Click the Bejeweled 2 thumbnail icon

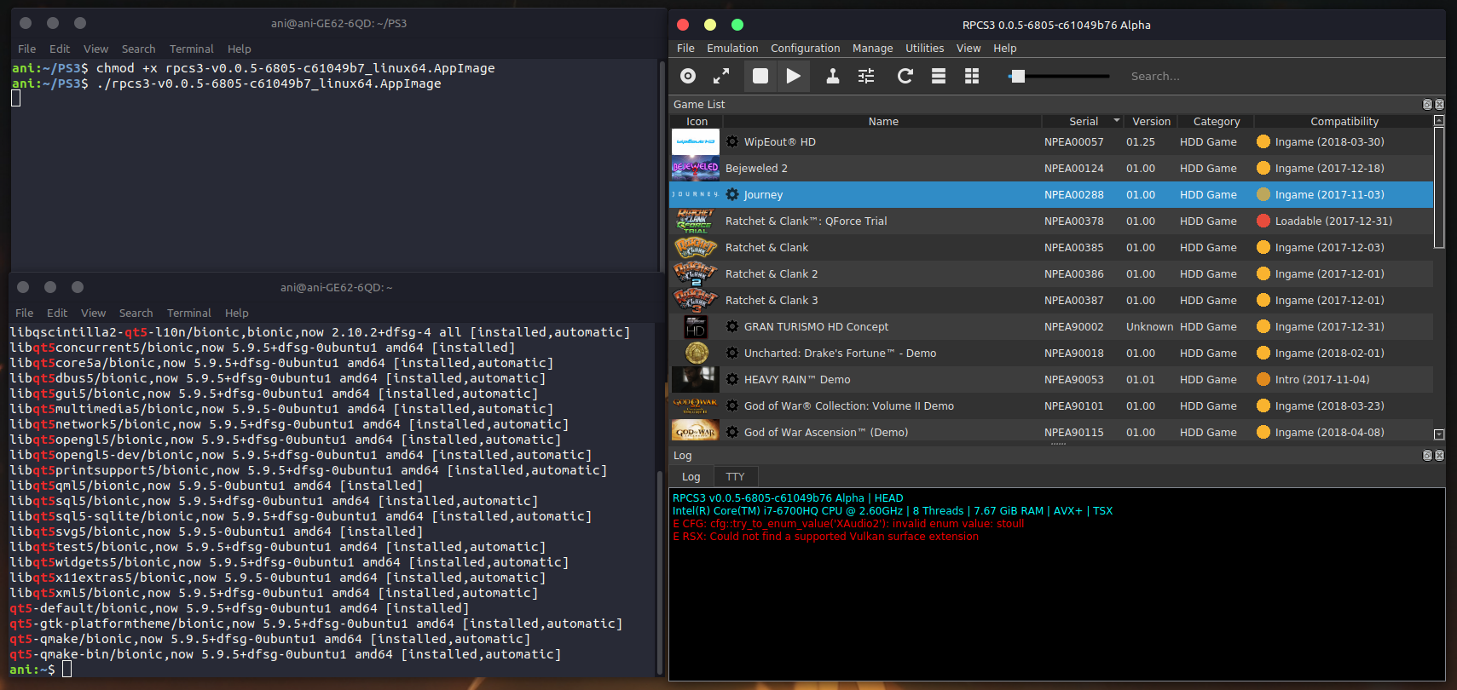point(696,168)
